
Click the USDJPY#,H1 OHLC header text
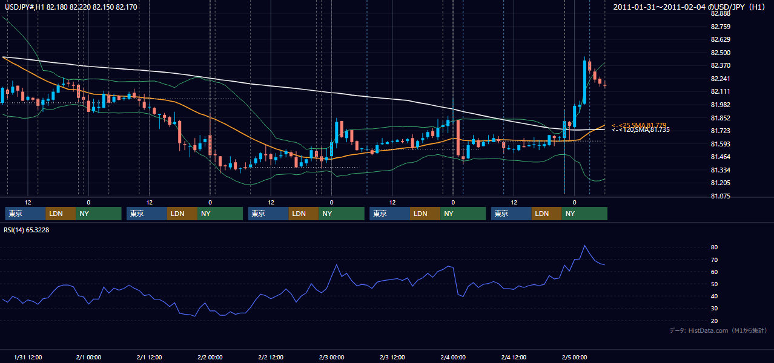click(70, 7)
